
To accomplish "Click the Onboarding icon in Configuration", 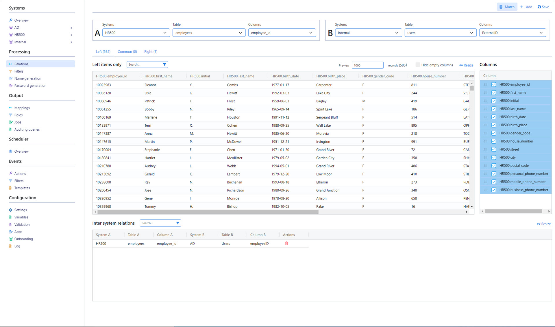I will (x=11, y=239).
